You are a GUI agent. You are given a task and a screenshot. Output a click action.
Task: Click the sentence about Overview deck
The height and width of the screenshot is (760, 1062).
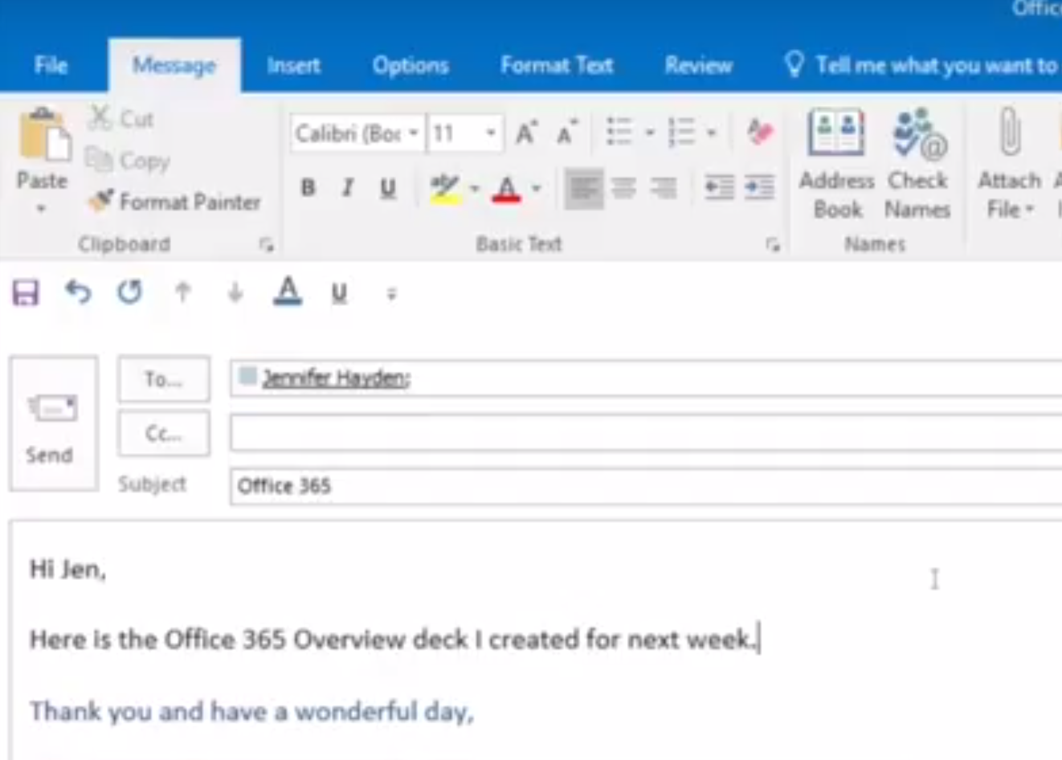(x=394, y=639)
